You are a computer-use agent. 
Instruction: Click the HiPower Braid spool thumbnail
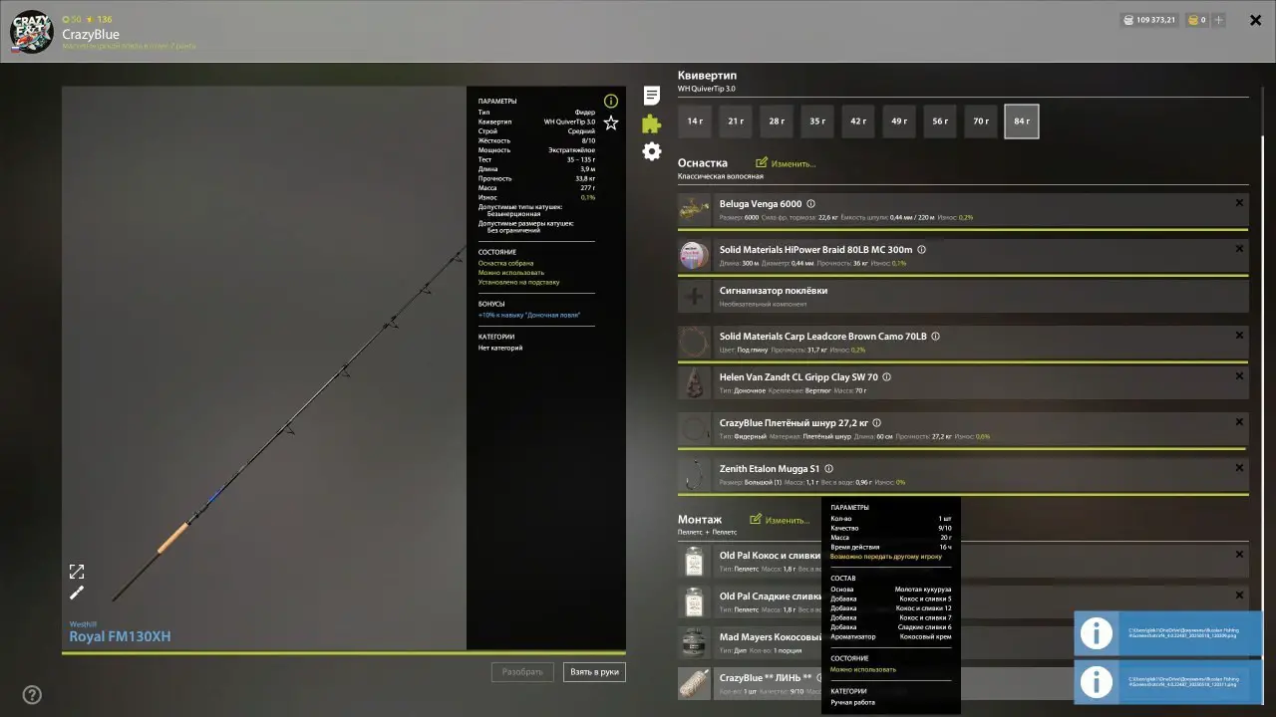click(694, 256)
